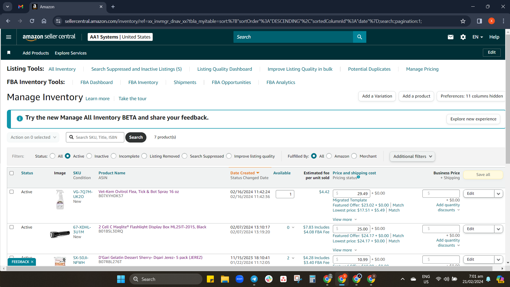Open Edit dropdown arrow for Vet-Kem row

tap(499, 193)
